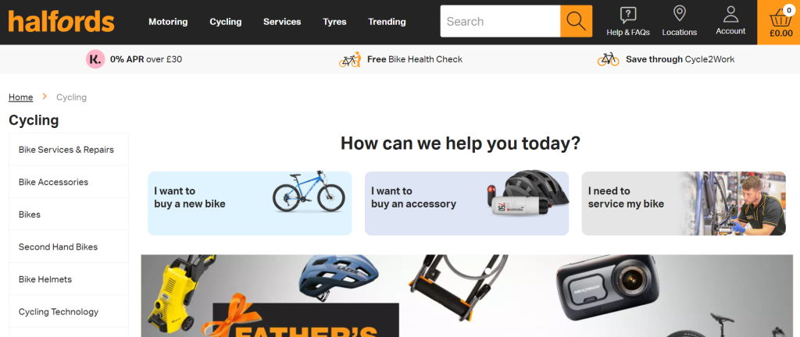Open Help & FAQs icon
800x337 pixels.
[627, 16]
